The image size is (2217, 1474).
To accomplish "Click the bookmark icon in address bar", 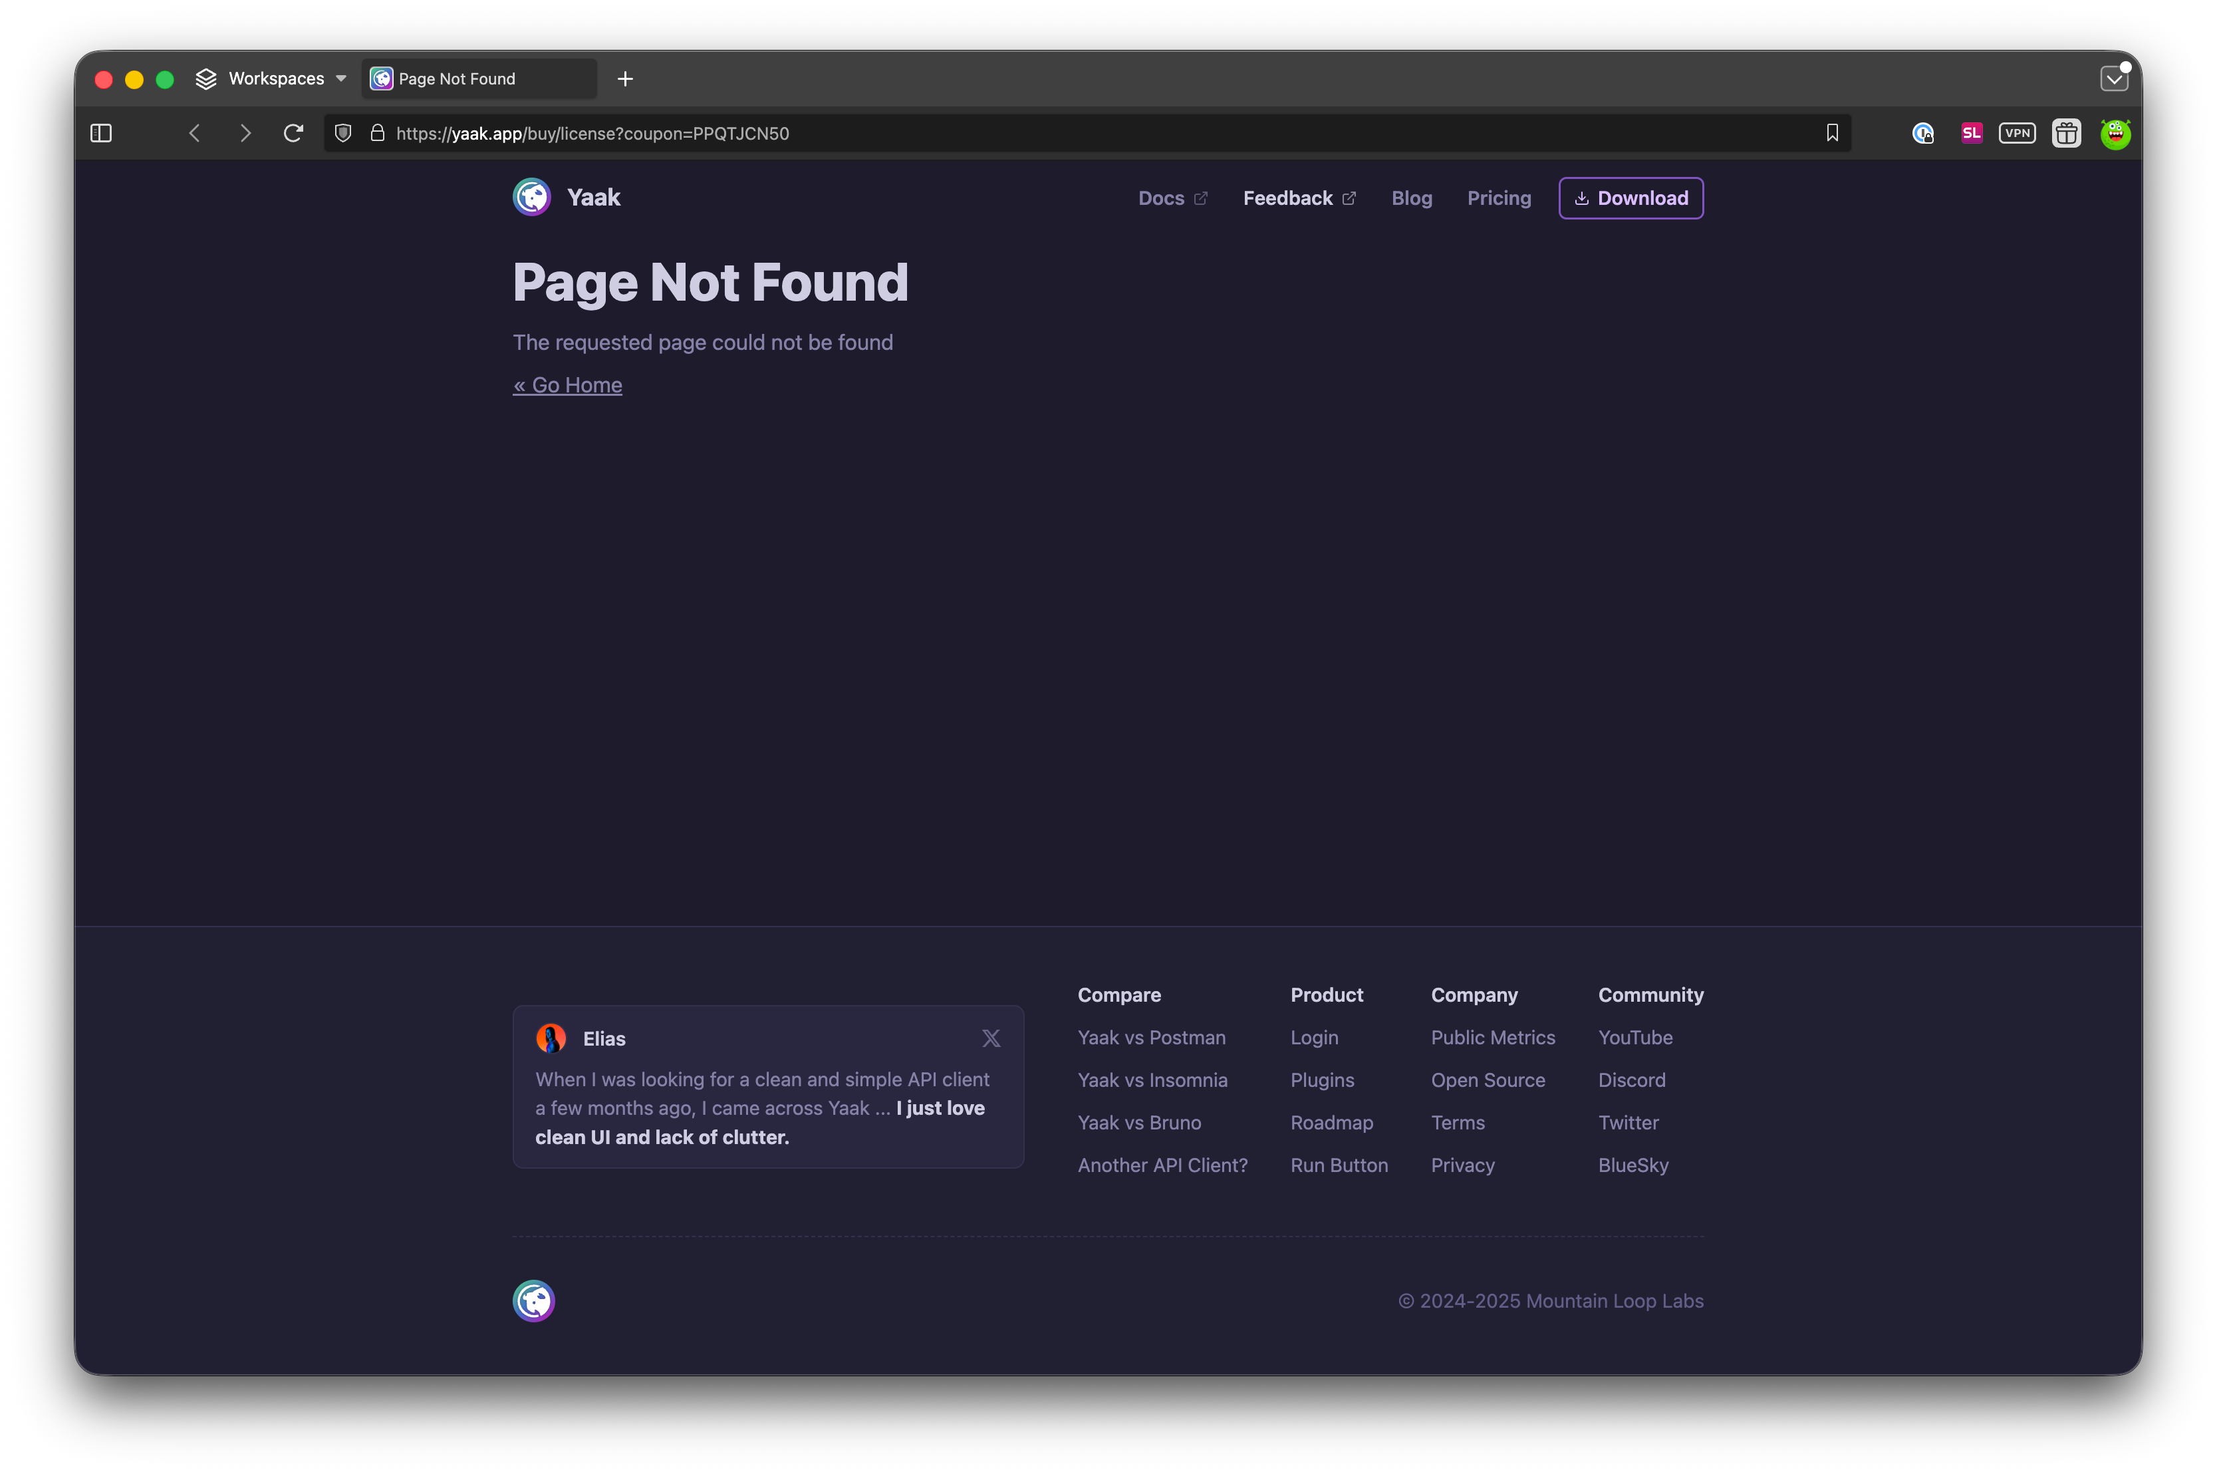I will (1832, 134).
